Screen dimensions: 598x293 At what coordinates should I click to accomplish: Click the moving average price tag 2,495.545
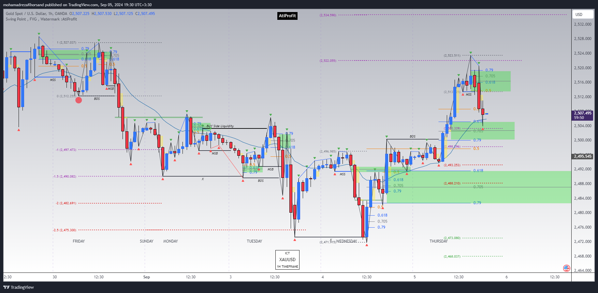pyautogui.click(x=583, y=156)
